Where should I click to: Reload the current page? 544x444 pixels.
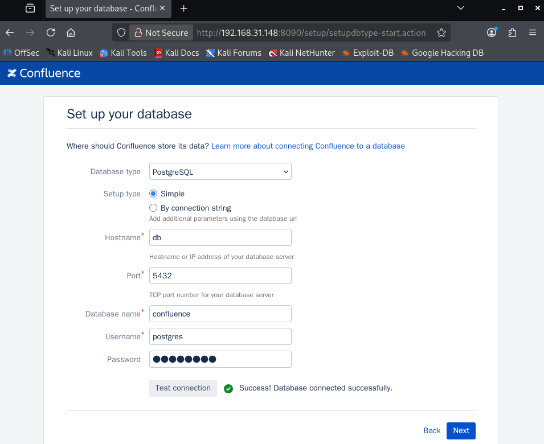coord(50,32)
